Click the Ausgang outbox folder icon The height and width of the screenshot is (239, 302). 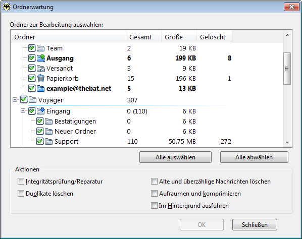pos(41,58)
